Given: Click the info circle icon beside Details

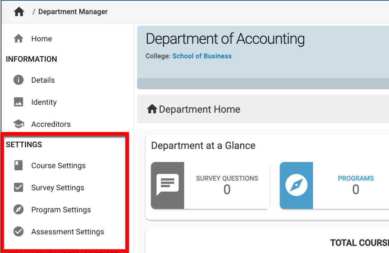Looking at the screenshot, I should point(18,80).
